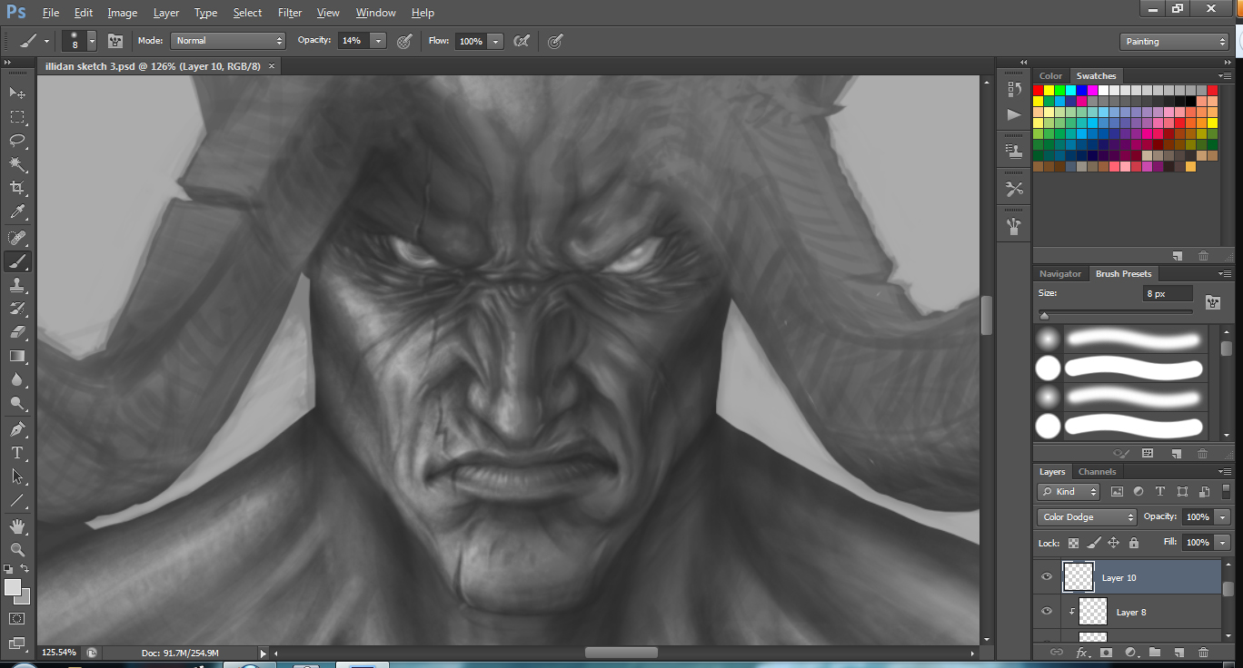Open the Brush panel icon in dock
The height and width of the screenshot is (668, 1243).
1015,226
